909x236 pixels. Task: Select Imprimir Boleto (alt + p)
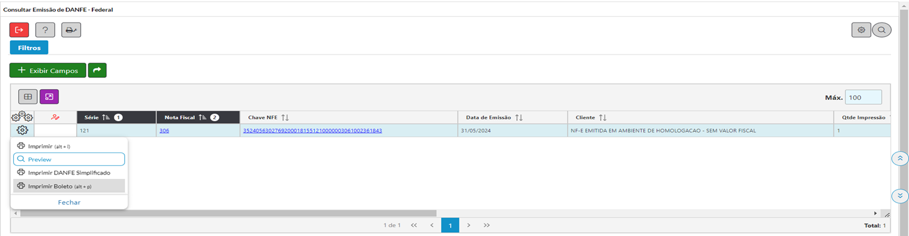pos(69,186)
